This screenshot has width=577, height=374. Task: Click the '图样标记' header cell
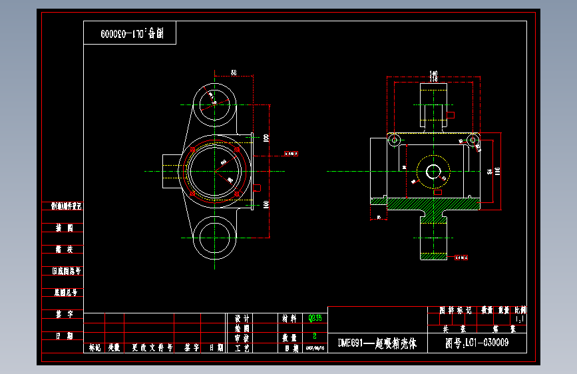(456, 310)
